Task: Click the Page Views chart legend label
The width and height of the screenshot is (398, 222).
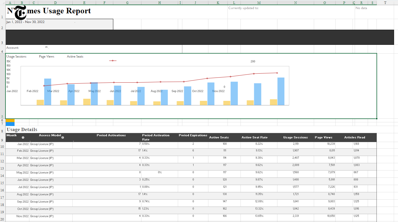Action: point(47,57)
